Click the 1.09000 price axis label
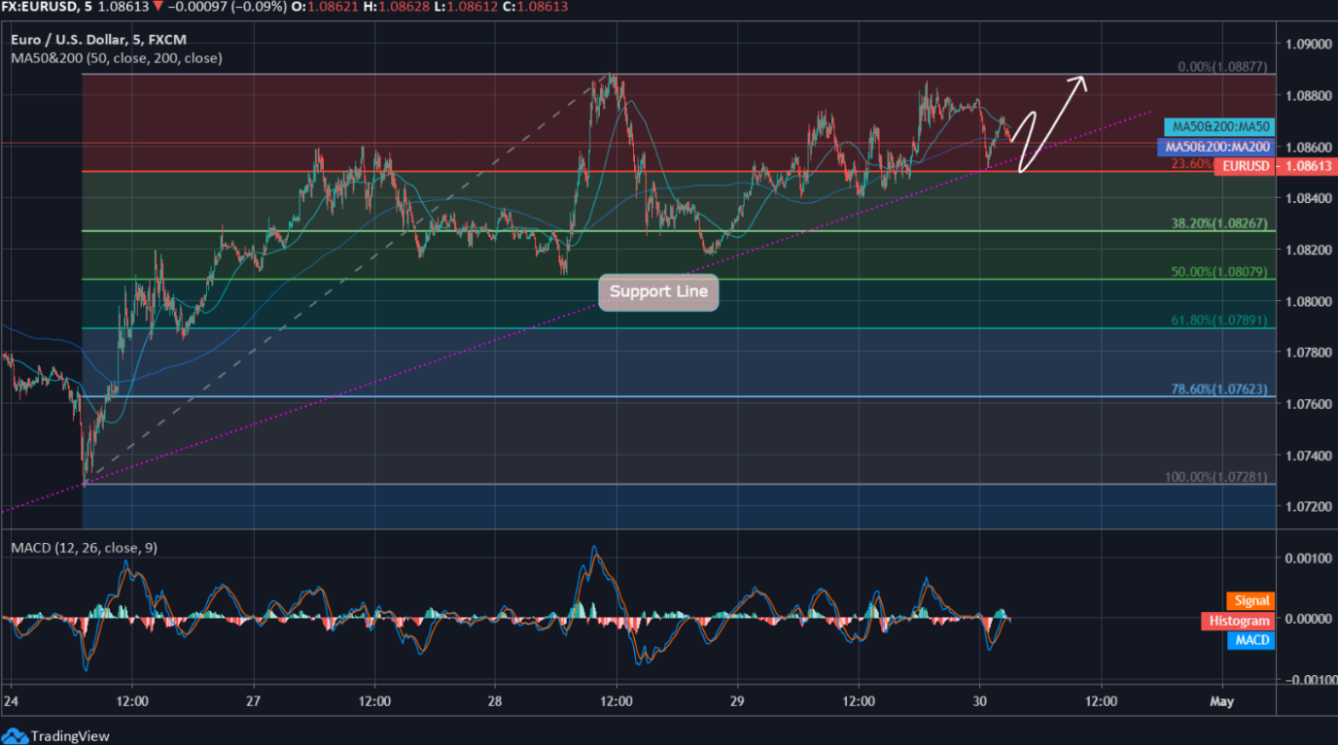The height and width of the screenshot is (745, 1338). (1306, 45)
